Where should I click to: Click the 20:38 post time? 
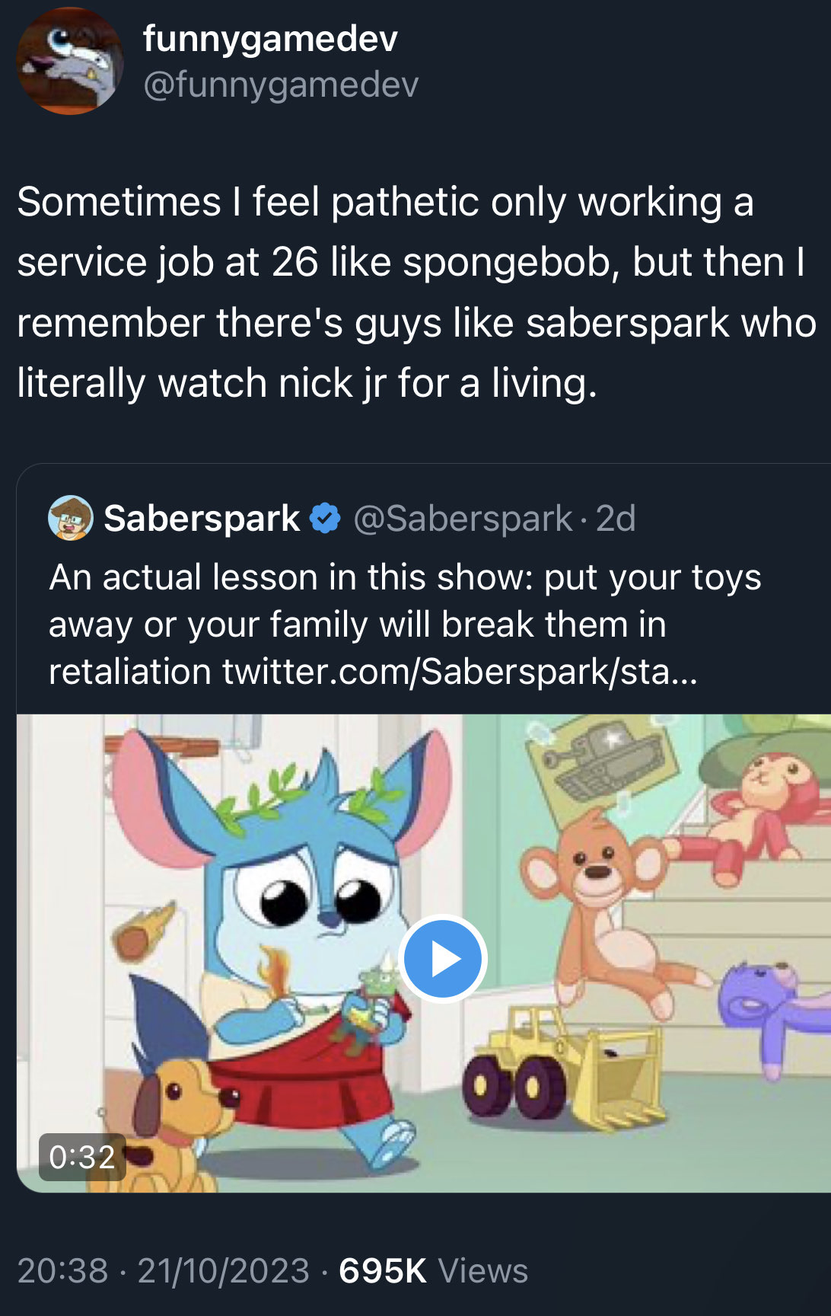63,1270
